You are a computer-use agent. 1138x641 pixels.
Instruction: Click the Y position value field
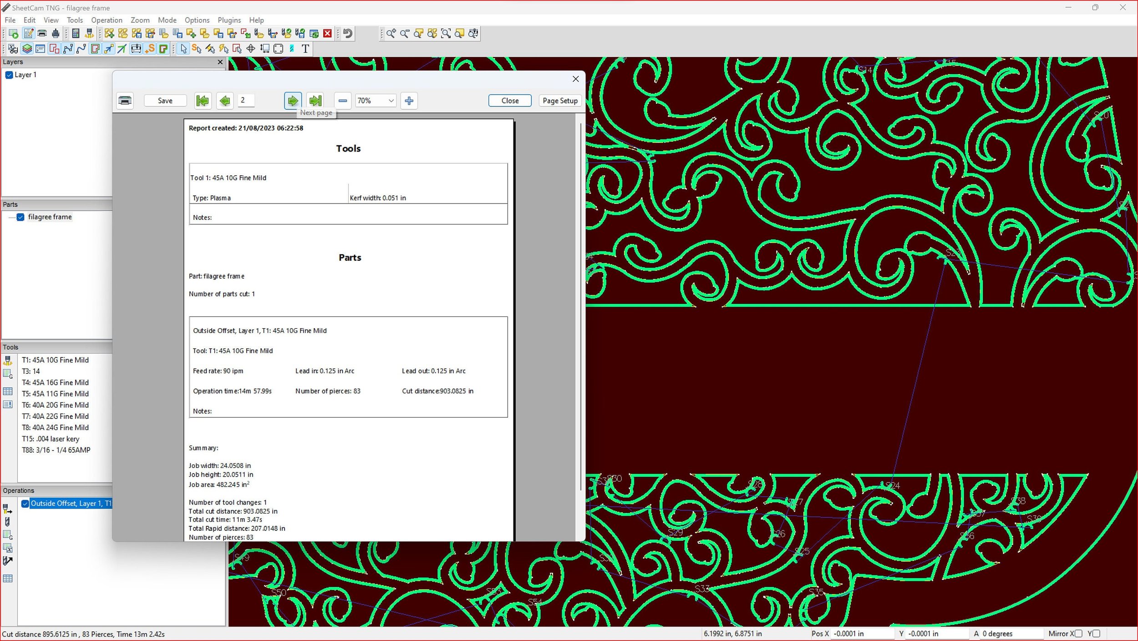(x=937, y=634)
